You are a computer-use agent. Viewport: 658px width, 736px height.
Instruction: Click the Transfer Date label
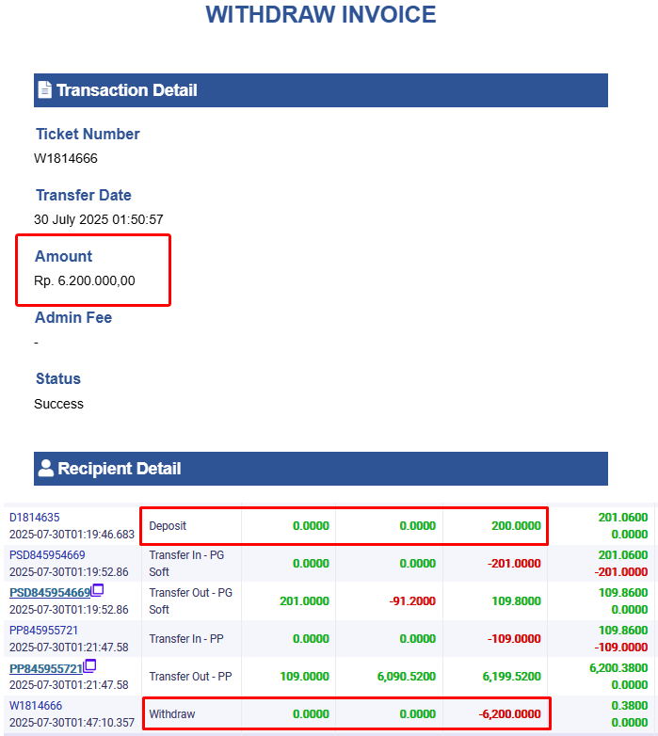84,195
